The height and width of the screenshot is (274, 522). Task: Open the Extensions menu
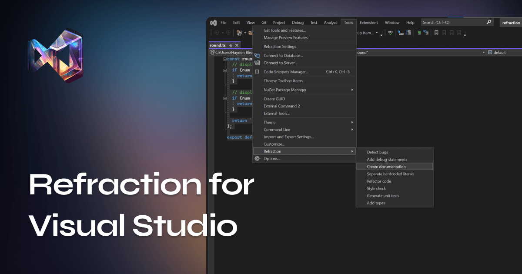coord(369,22)
